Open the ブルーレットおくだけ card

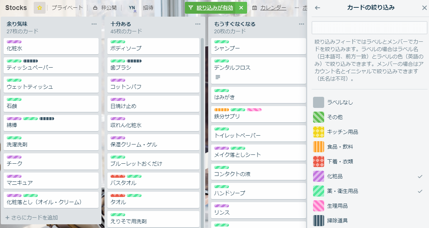click(x=153, y=161)
